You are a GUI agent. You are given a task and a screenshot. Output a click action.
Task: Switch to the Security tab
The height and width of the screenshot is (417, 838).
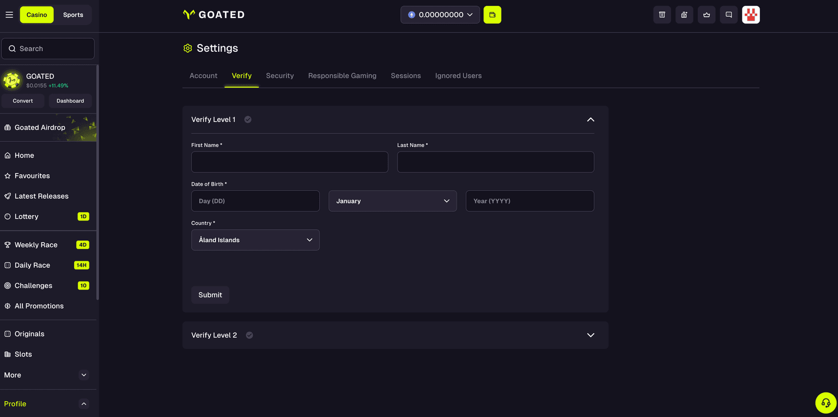[280, 76]
